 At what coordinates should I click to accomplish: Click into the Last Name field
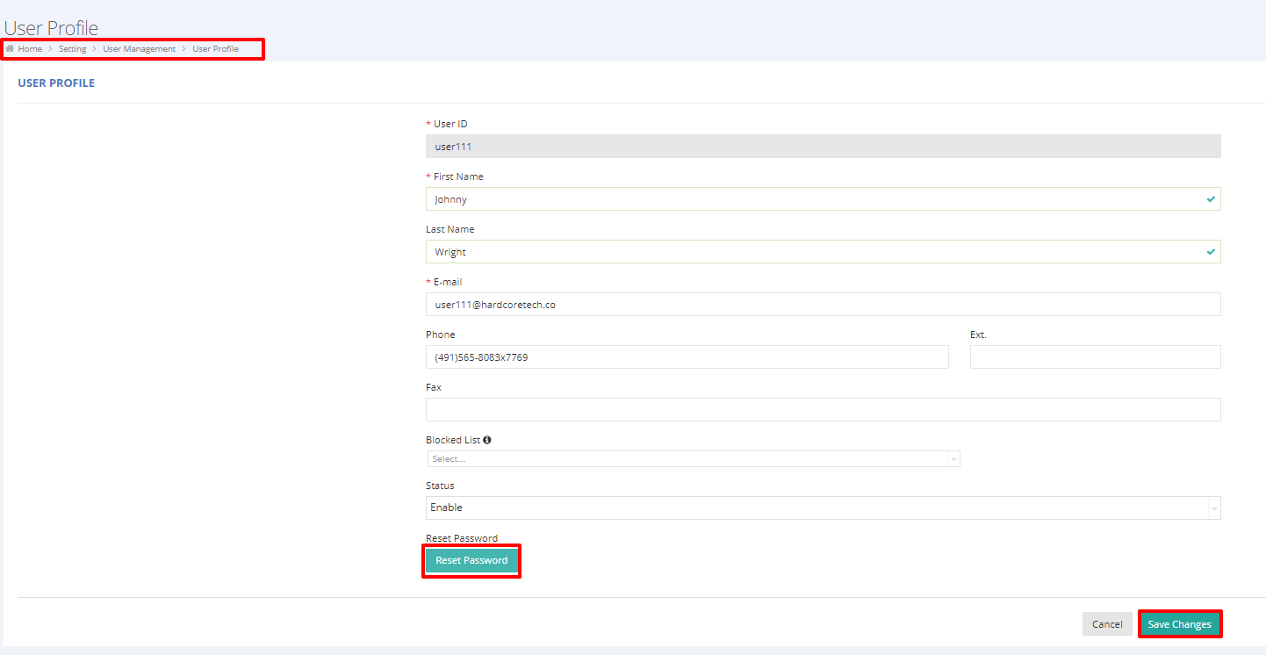click(812, 252)
